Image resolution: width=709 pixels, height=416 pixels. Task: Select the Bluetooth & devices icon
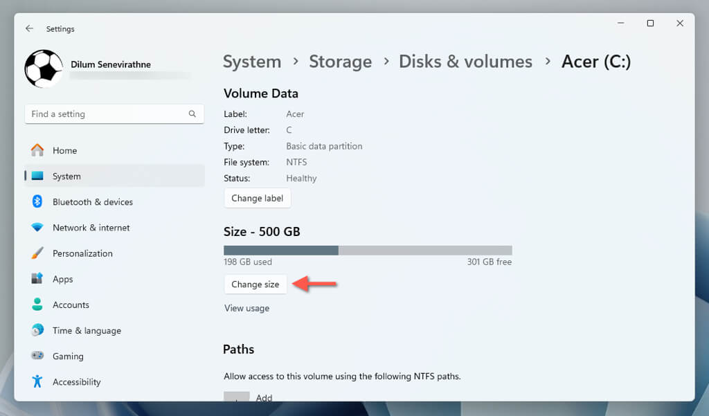[37, 202]
